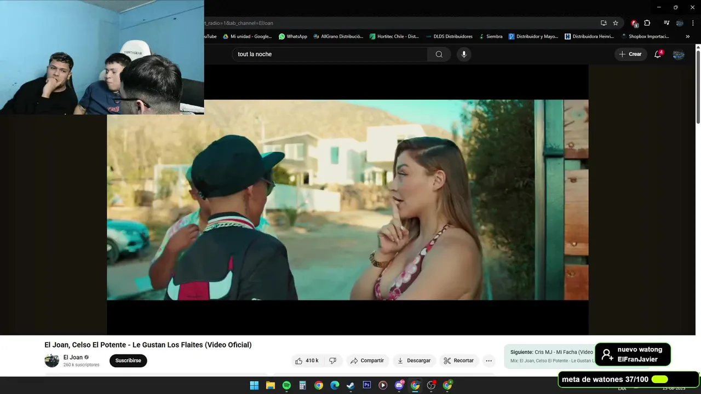Expand the hidden bookmarks overflow chevron

point(688,37)
